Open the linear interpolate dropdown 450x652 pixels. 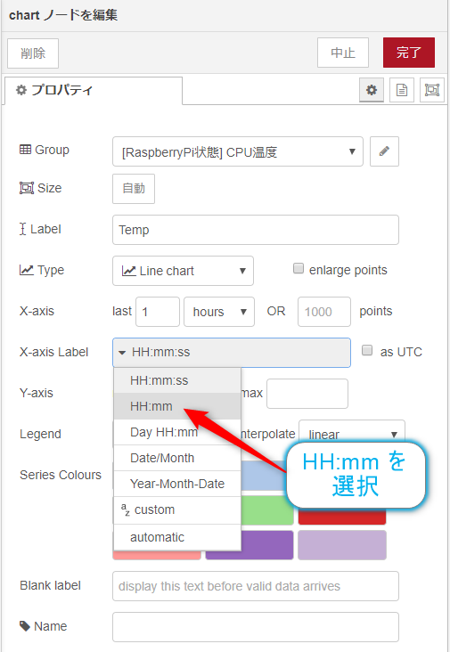coord(352,433)
